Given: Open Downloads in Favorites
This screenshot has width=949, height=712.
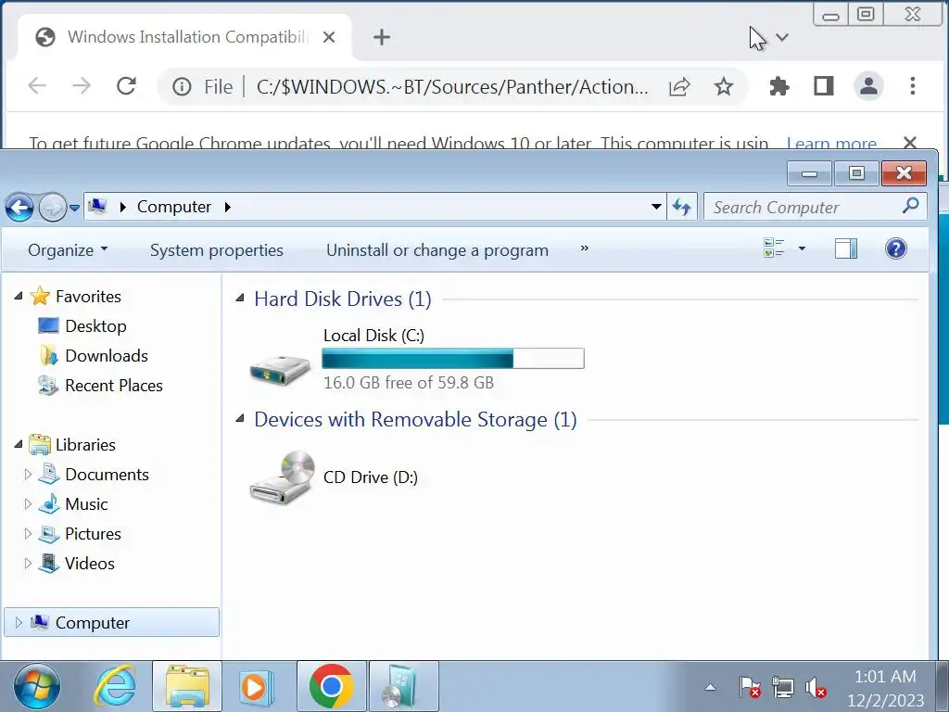Looking at the screenshot, I should coord(107,355).
